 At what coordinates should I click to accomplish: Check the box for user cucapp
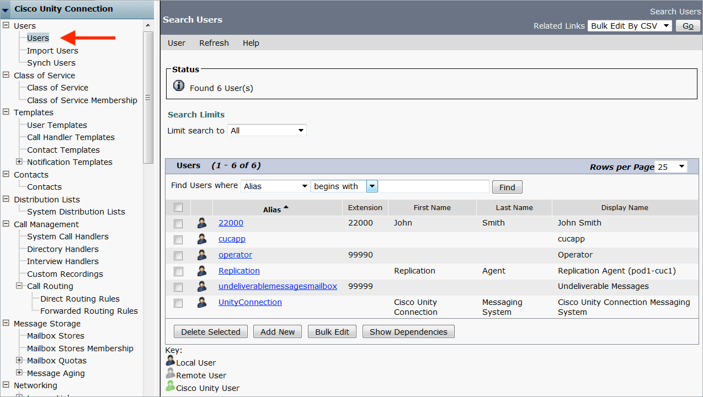tap(178, 240)
